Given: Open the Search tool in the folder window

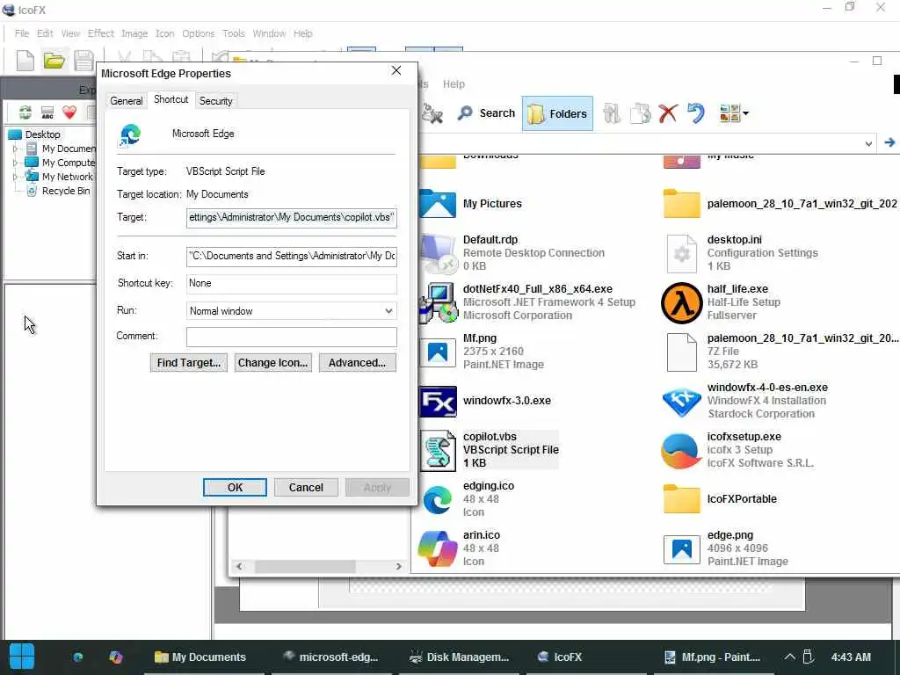Looking at the screenshot, I should pyautogui.click(x=486, y=113).
